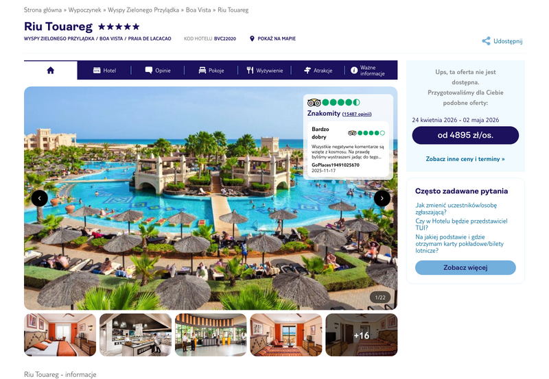Click the Zobacz więcej button
The width and height of the screenshot is (549, 379).
pyautogui.click(x=465, y=267)
